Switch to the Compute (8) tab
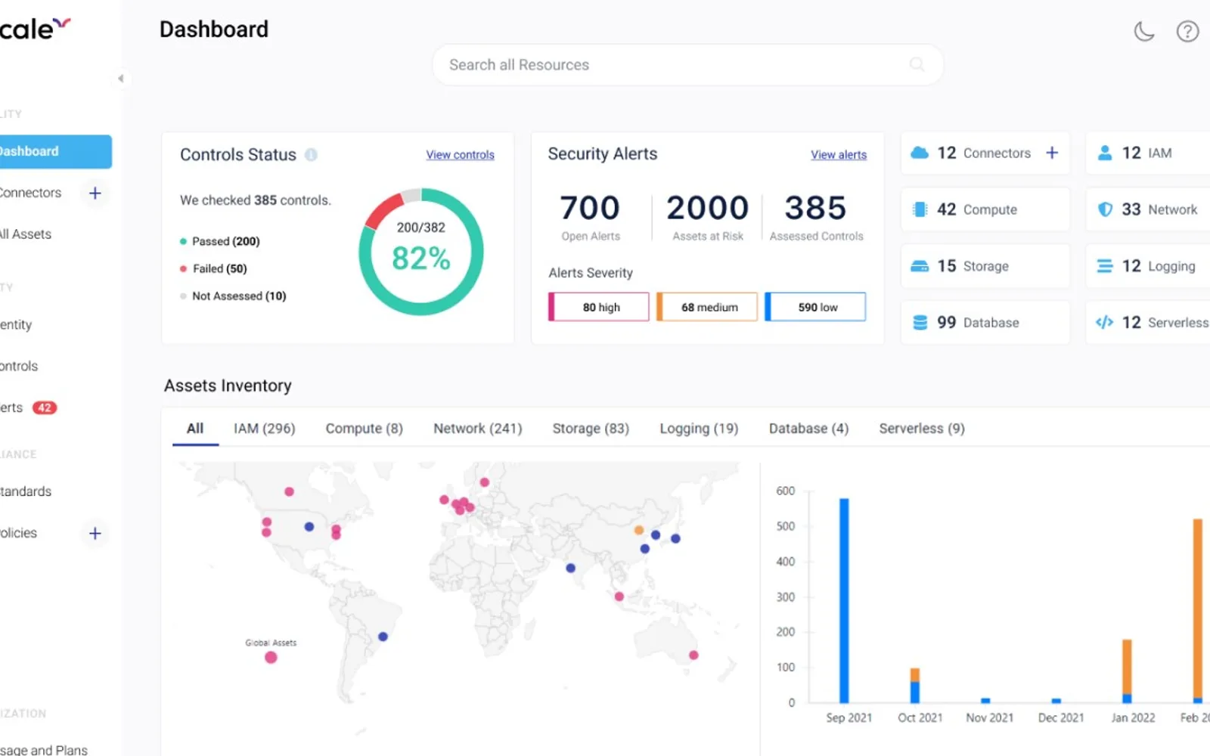 364,429
